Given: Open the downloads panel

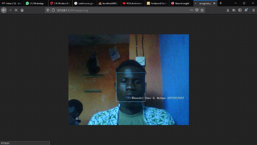Looking at the screenshot, I should click(228, 10).
